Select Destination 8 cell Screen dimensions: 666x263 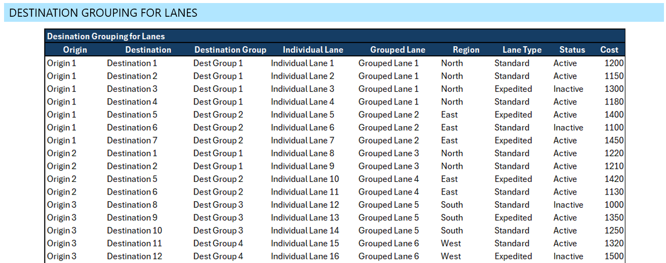click(132, 205)
